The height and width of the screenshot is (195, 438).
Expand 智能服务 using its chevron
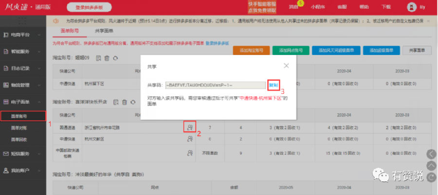[x=39, y=52]
